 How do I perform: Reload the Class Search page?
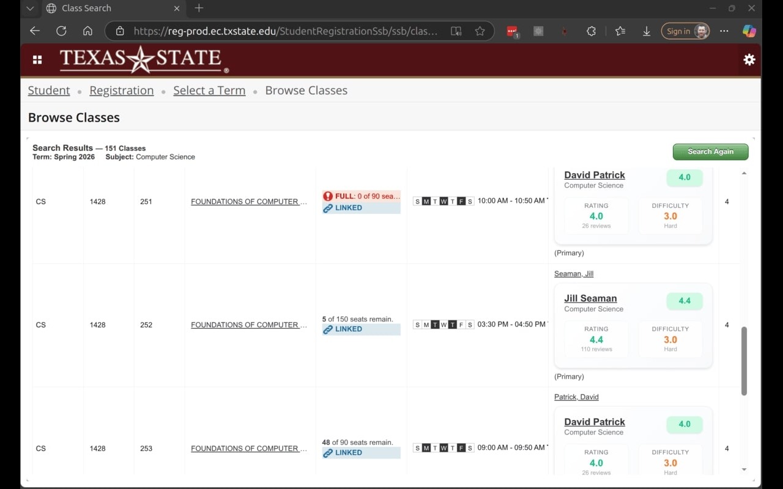pos(61,31)
